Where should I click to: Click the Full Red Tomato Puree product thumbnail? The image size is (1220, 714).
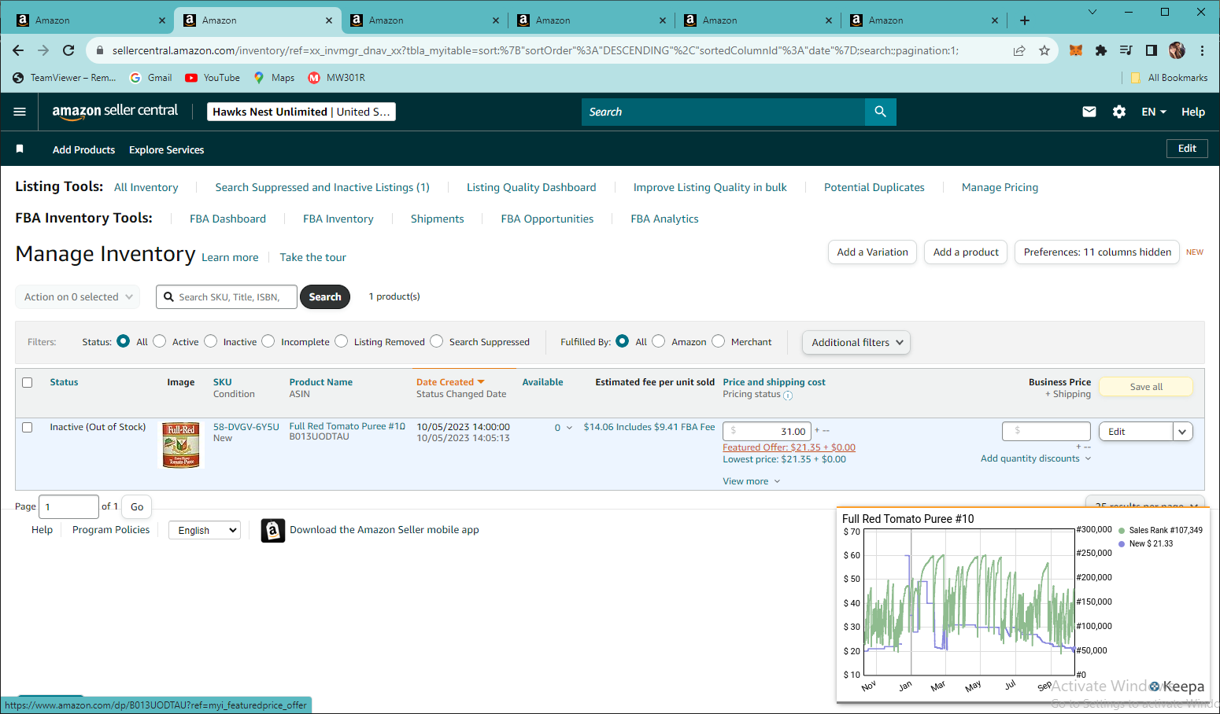pos(181,445)
